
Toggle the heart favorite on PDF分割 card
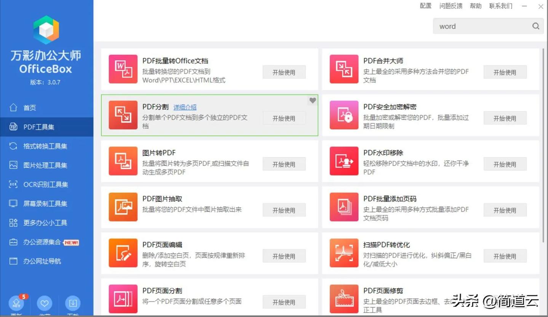click(x=312, y=100)
